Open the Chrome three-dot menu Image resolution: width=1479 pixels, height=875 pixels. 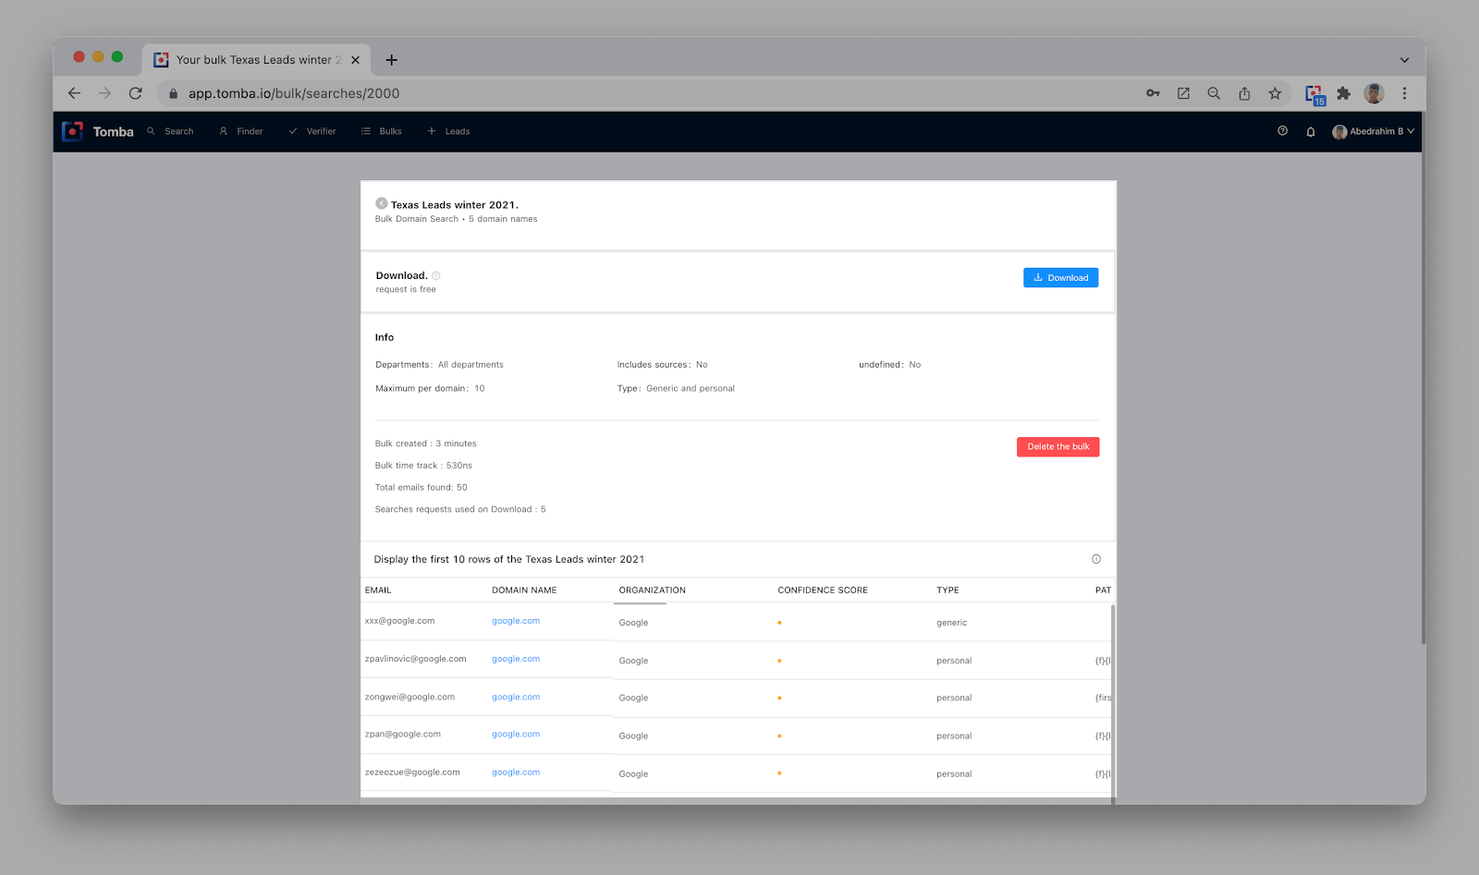click(x=1404, y=93)
